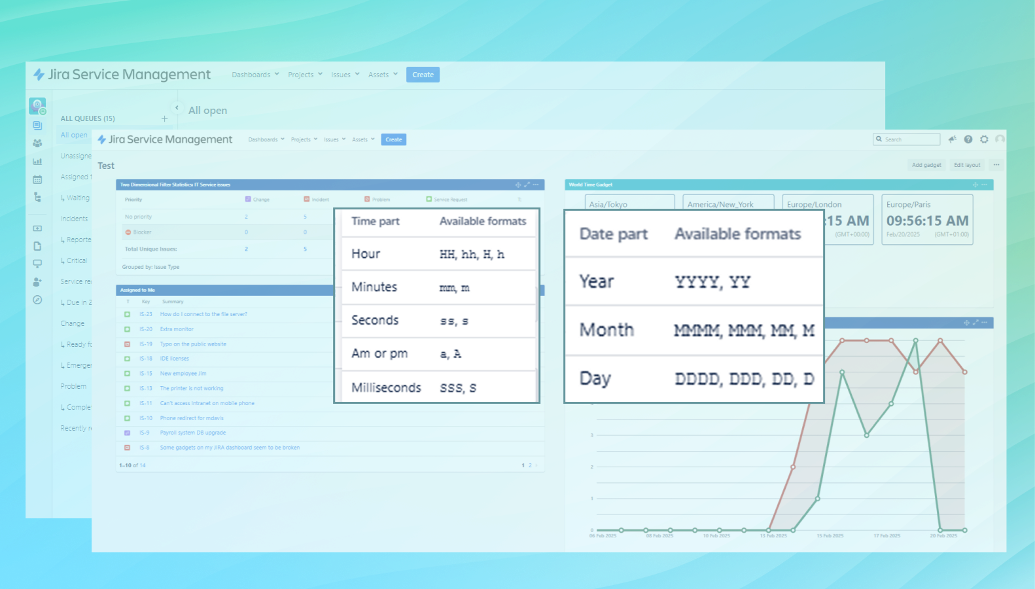Maximize the Two Dimensional Filter Statistics gadget
The image size is (1035, 589).
coord(527,185)
